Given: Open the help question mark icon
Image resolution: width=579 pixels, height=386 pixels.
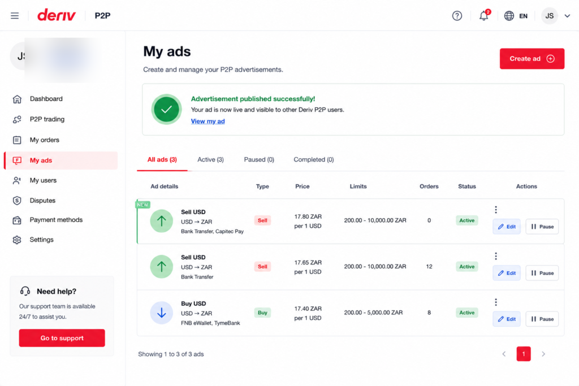Looking at the screenshot, I should 457,16.
